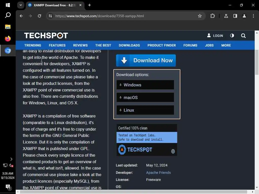
Task: Open the FEATURES menu item
Action: [57, 45]
